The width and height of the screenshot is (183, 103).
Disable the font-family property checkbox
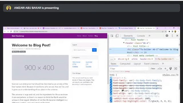point(111,80)
